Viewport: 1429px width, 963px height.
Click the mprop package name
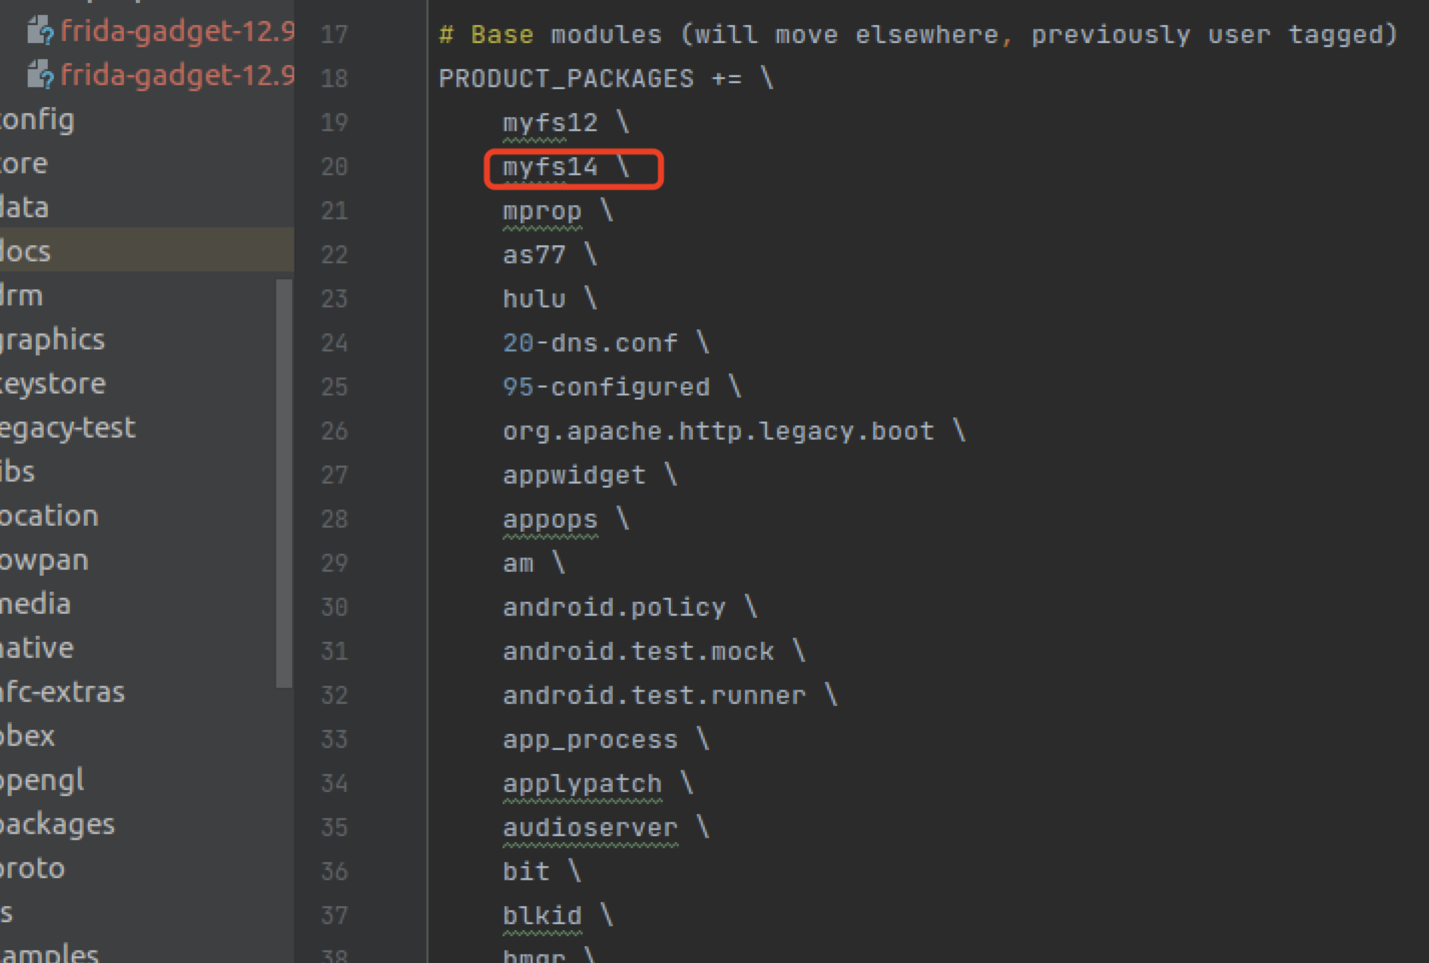[x=541, y=211]
